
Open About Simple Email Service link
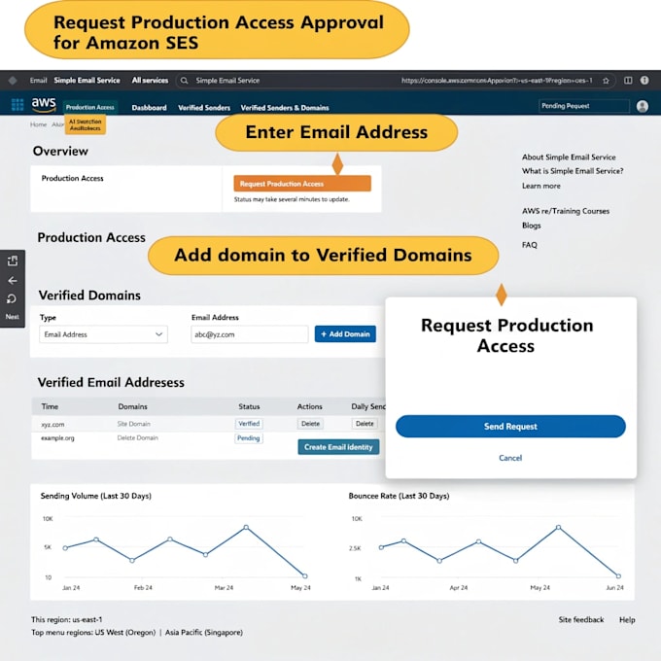569,157
